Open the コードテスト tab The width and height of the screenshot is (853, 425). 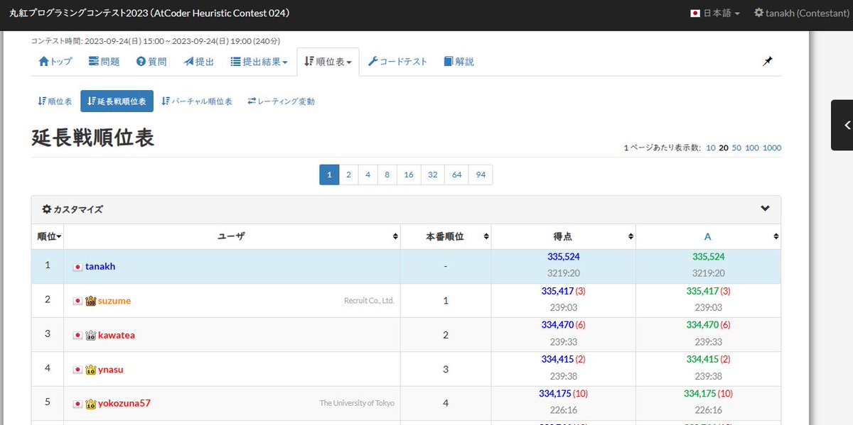[x=397, y=62]
